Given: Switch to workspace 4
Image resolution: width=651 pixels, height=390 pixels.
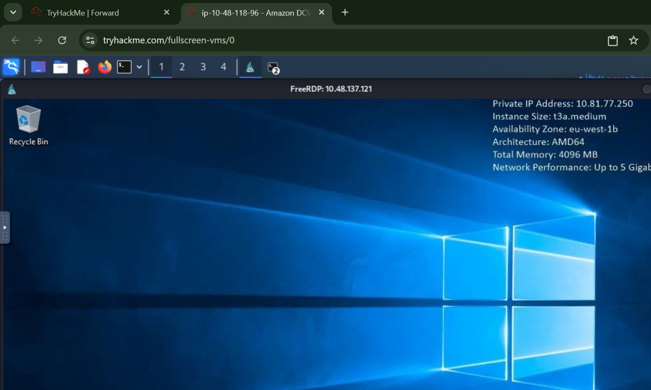Looking at the screenshot, I should click(x=224, y=67).
